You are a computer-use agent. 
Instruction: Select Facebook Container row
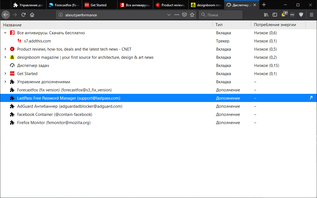[x=158, y=114]
